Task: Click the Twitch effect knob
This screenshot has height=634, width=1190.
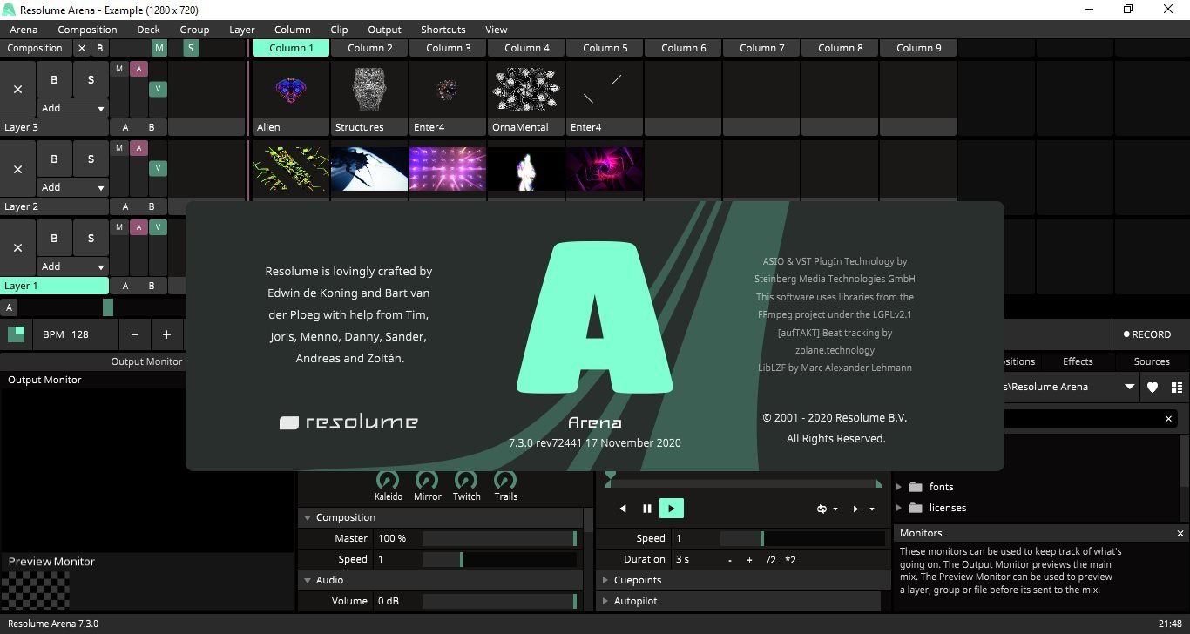Action: pyautogui.click(x=466, y=480)
